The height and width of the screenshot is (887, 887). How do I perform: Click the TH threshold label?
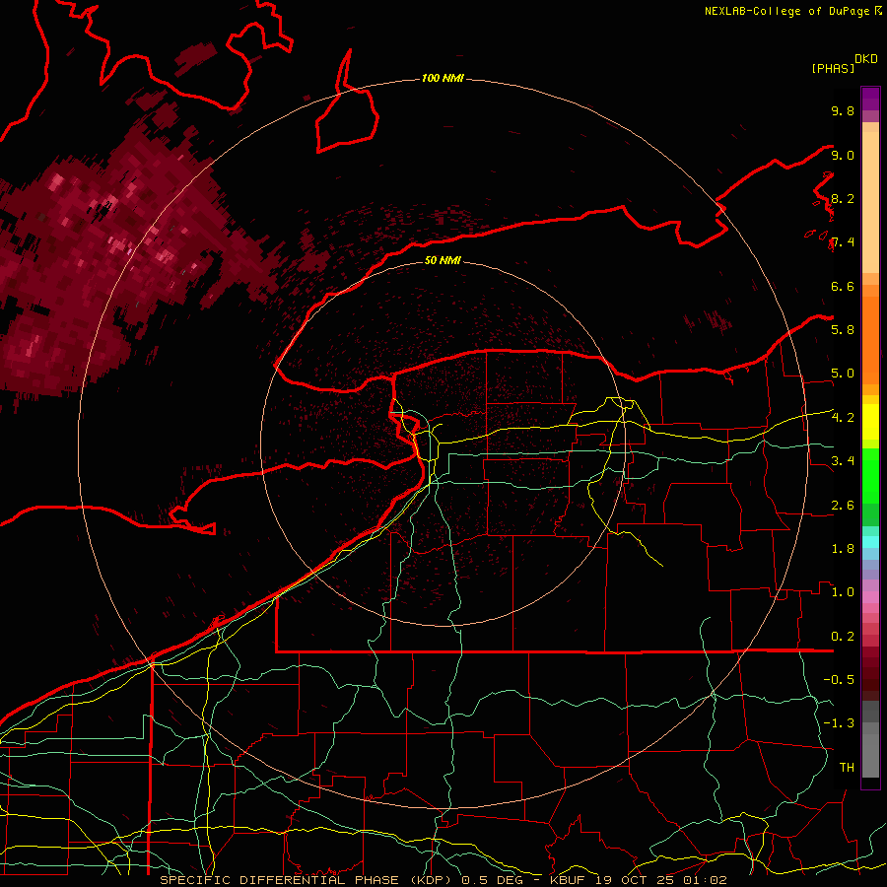(847, 768)
